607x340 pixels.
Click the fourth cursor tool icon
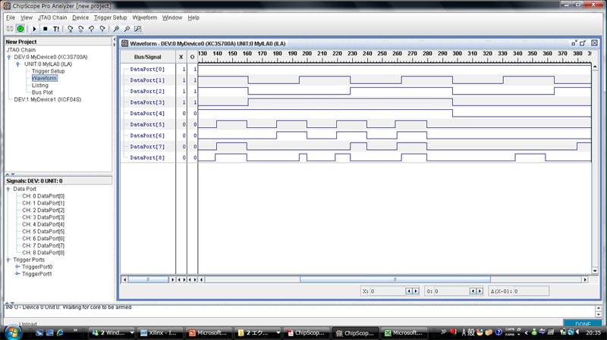coord(102,29)
